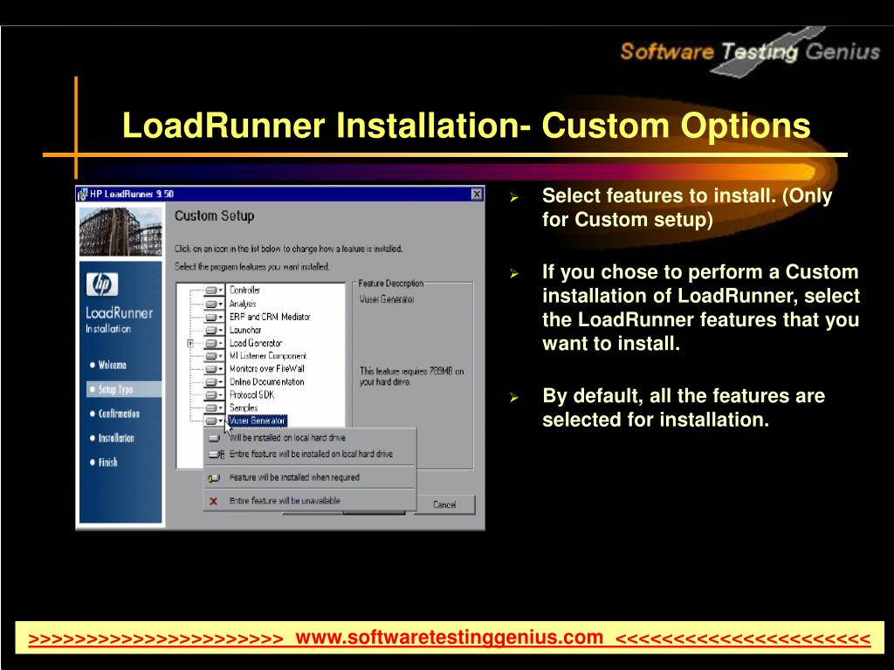Click the local hard drive menu icon
Viewport: 894px width, 670px height.
coord(215,438)
